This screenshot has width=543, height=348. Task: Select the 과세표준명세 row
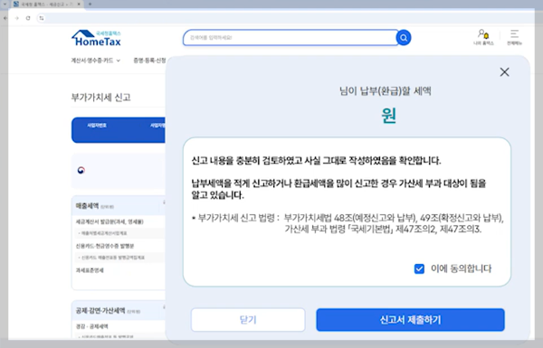90,270
